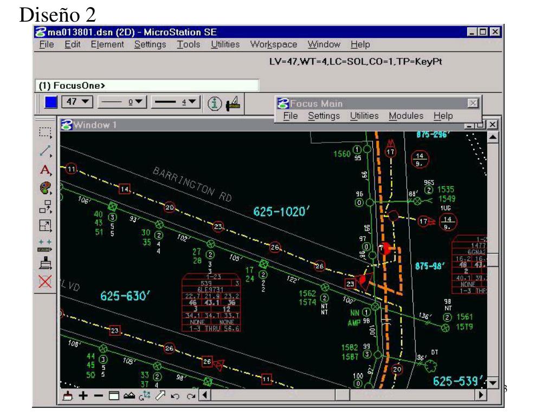Click the horizontal scrollbar right arrow
The width and height of the screenshot is (555, 416).
click(x=481, y=395)
